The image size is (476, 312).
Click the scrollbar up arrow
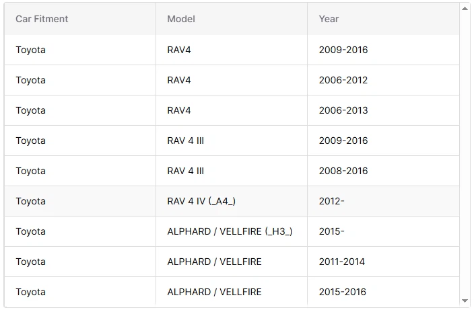click(x=465, y=9)
